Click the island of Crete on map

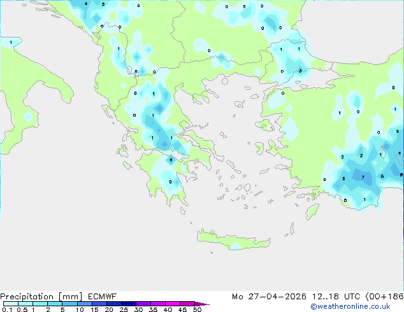point(233,240)
